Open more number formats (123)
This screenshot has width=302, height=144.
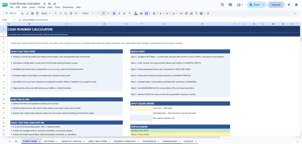coord(76,14)
